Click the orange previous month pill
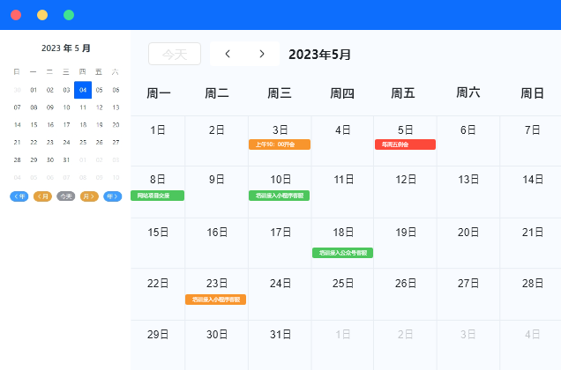561x370 pixels. [42, 196]
